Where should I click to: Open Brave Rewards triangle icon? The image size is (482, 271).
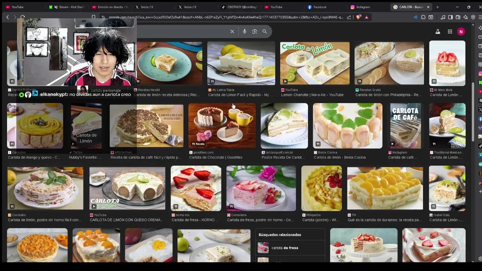(366, 17)
